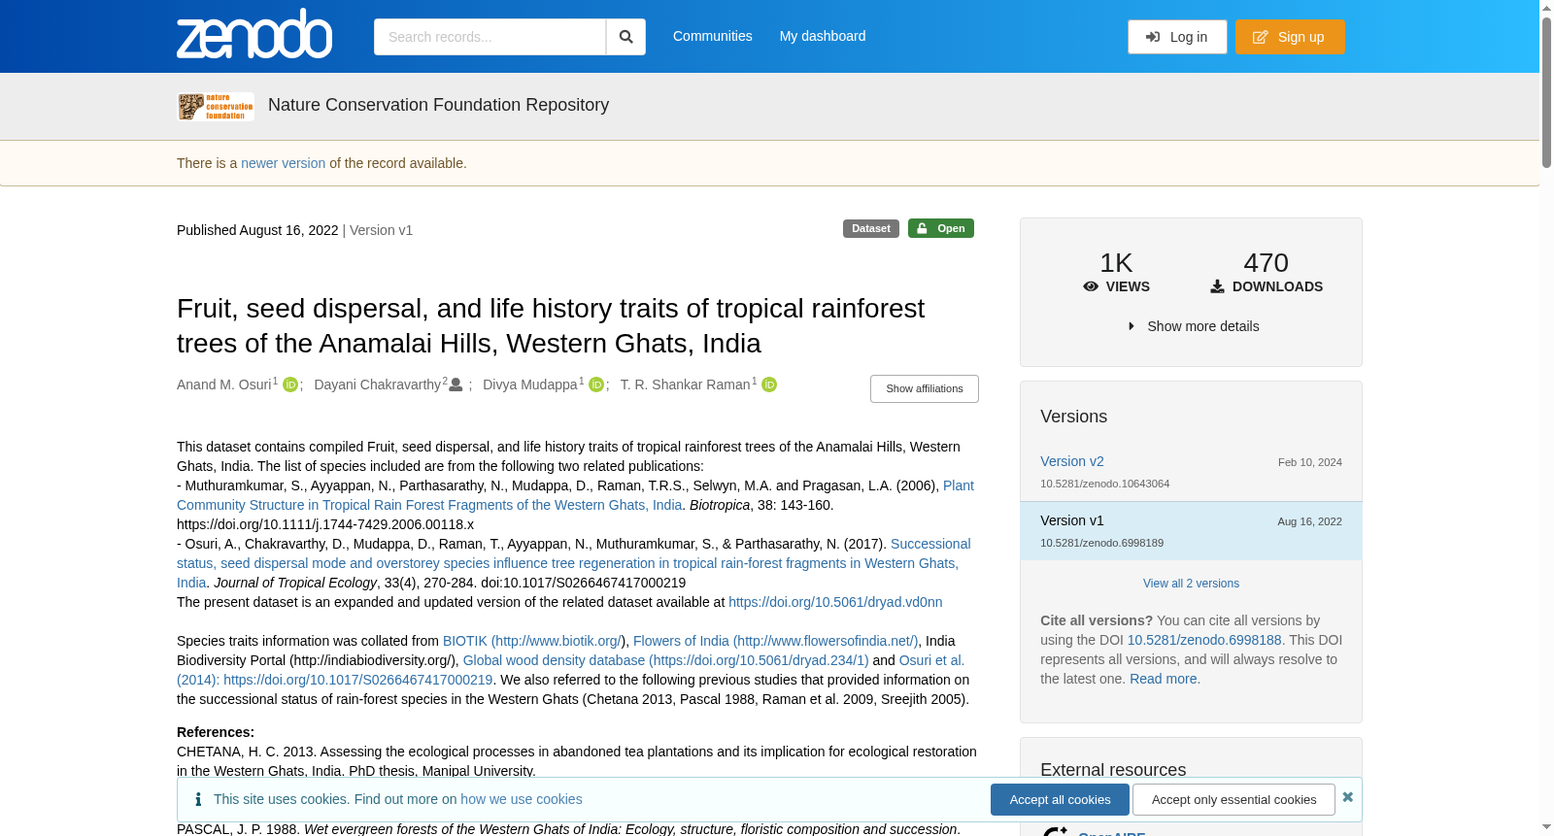Click the person icon next to Dayani Chakravarthy
Viewport: 1554px width, 836px height.
456,385
